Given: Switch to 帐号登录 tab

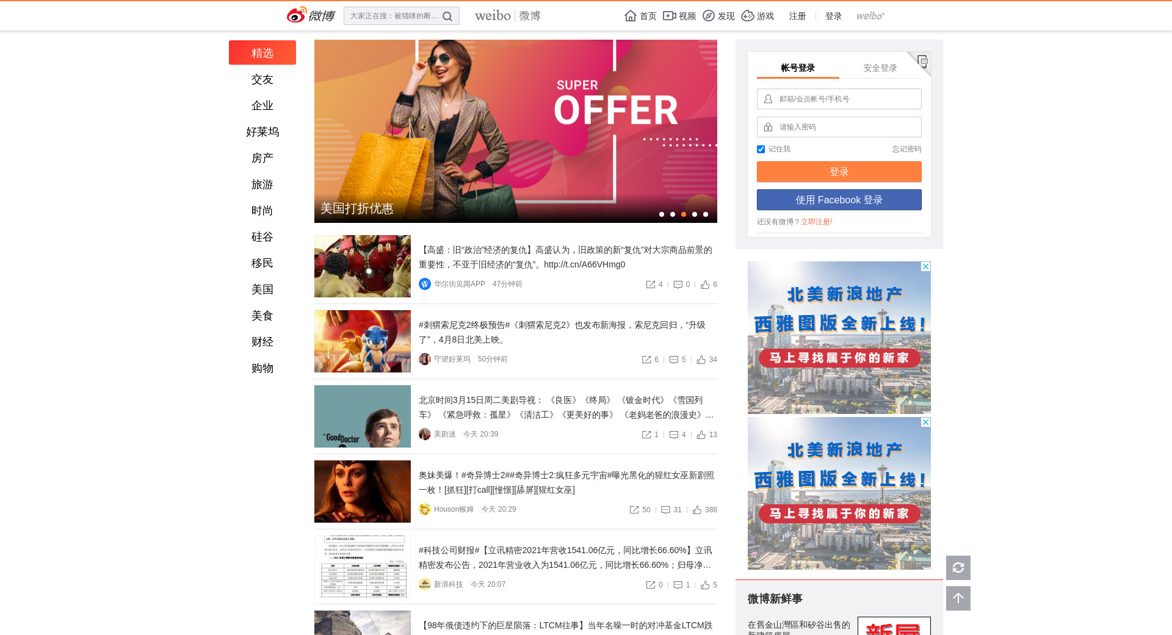Looking at the screenshot, I should 798,68.
